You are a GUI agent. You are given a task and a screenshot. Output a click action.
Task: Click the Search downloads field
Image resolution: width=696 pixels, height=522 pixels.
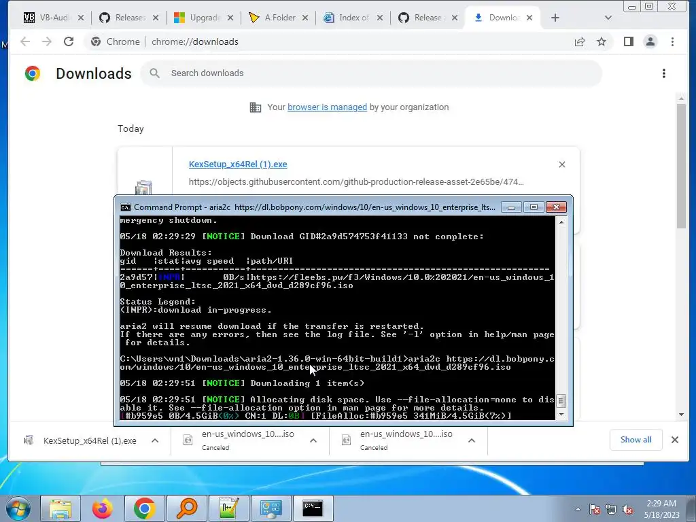click(371, 73)
